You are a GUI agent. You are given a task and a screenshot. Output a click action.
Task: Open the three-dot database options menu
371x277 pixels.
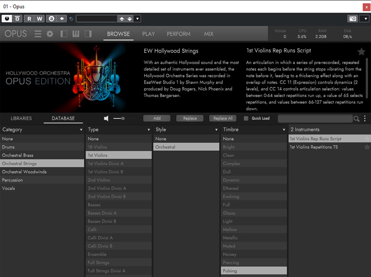365,119
